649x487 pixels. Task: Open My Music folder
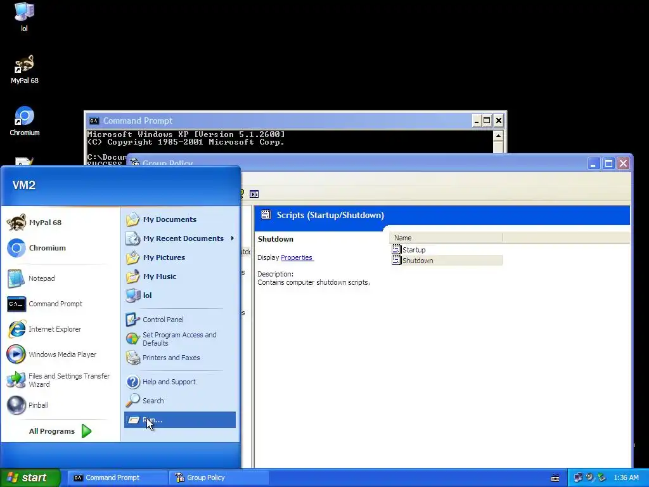pyautogui.click(x=179, y=276)
